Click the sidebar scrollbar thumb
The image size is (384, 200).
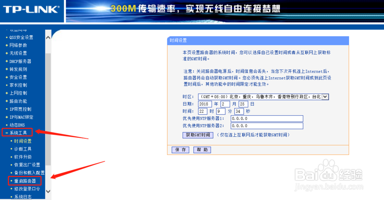tap(48, 109)
